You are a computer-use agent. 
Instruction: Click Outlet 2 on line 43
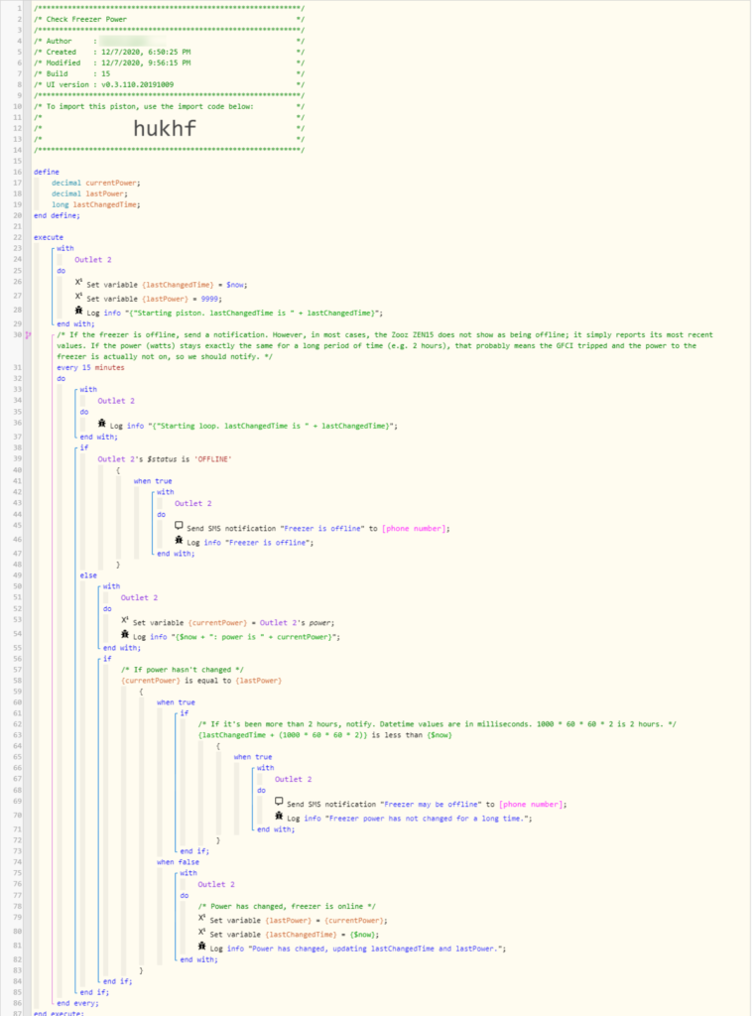click(193, 504)
